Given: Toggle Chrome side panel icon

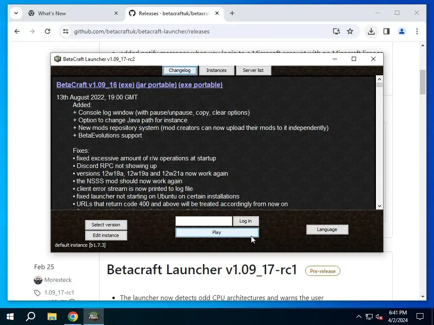Looking at the screenshot, I should (x=387, y=31).
